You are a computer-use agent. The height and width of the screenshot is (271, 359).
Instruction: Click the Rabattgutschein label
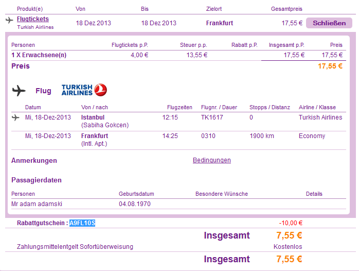(42, 223)
